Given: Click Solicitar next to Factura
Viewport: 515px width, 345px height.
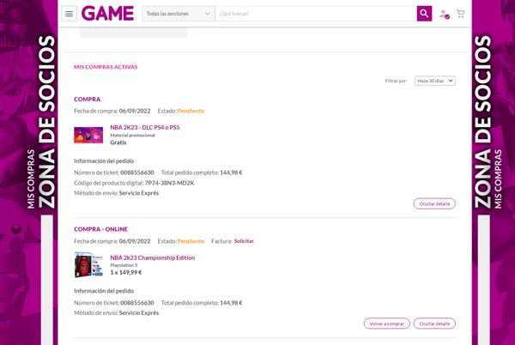Looking at the screenshot, I should (x=244, y=241).
